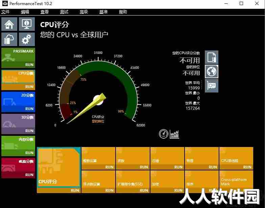Open the cloud baseline management icon
Screen dimensions: 265x208
pos(9,39)
